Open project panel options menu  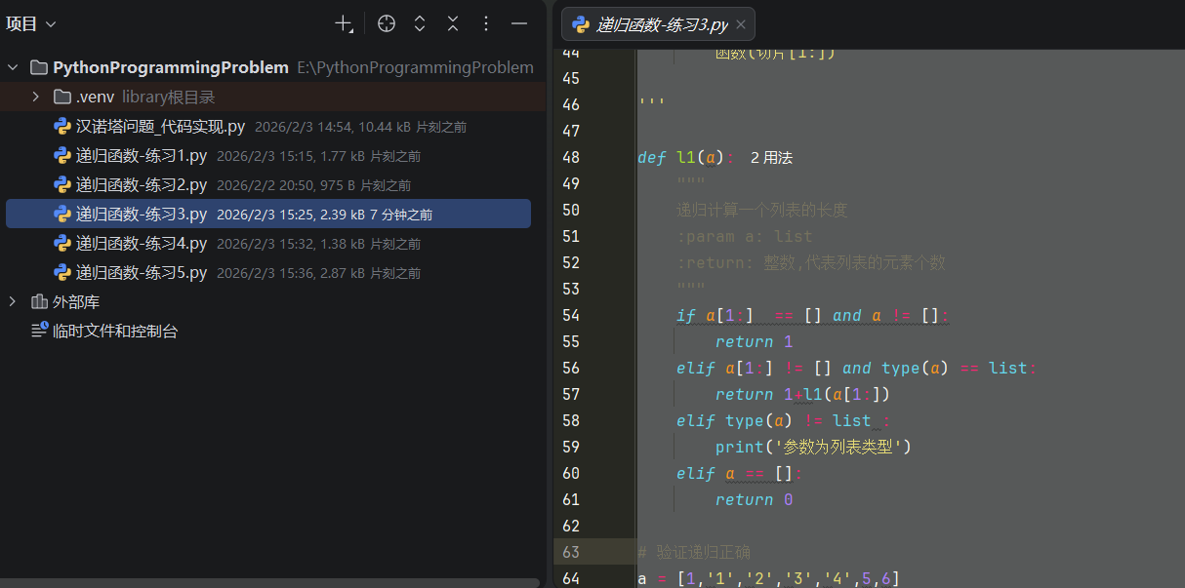coord(486,23)
